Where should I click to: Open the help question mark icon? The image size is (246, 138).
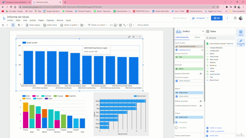(235, 18)
